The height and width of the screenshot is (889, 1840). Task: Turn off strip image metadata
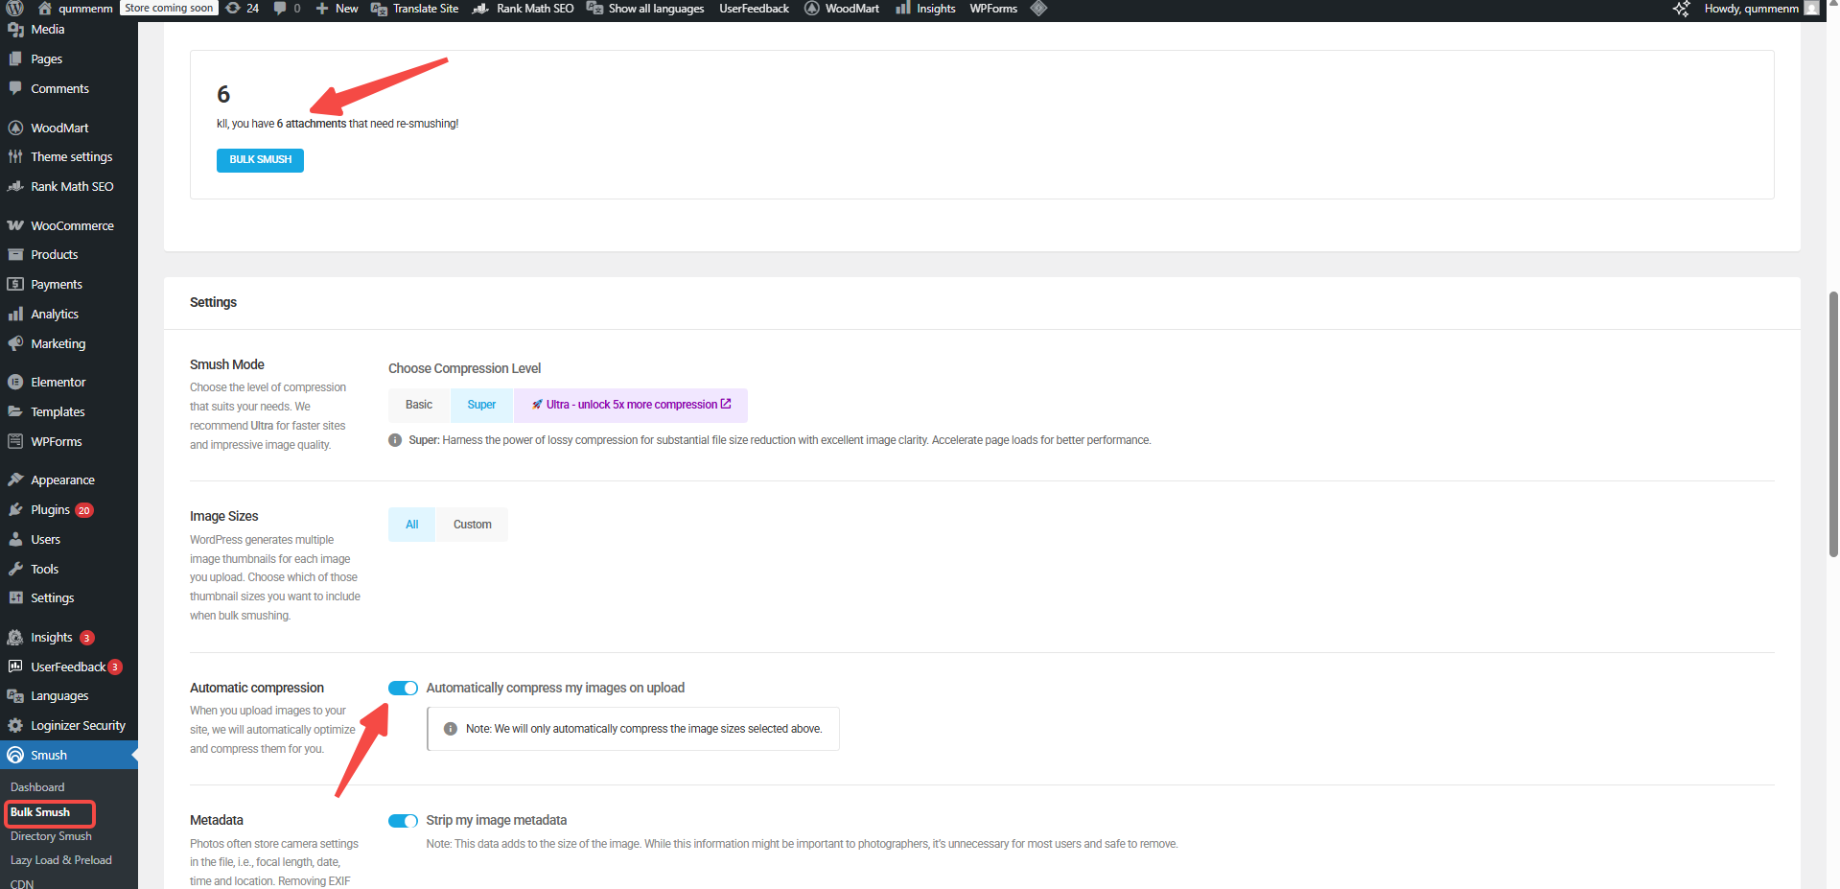pos(403,821)
